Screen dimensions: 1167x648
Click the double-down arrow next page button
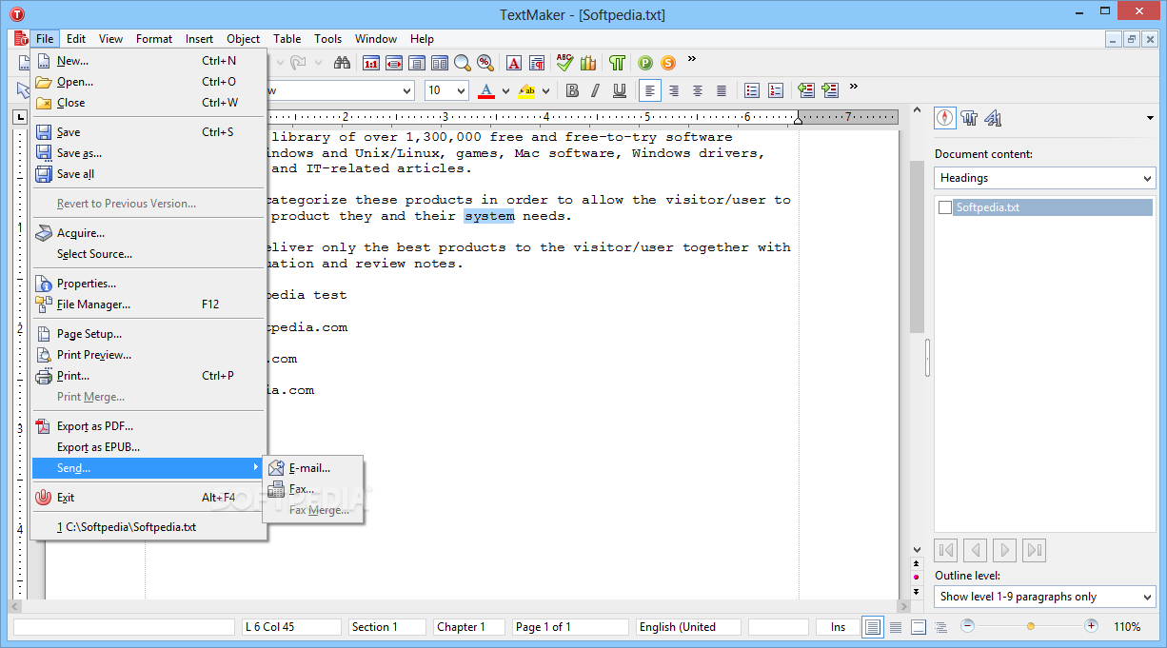tap(917, 591)
